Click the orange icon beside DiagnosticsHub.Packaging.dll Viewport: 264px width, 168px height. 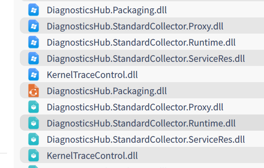(x=33, y=91)
